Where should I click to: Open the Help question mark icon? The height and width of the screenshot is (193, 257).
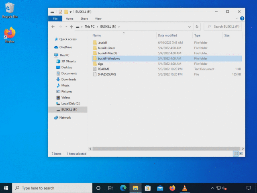(x=242, y=18)
